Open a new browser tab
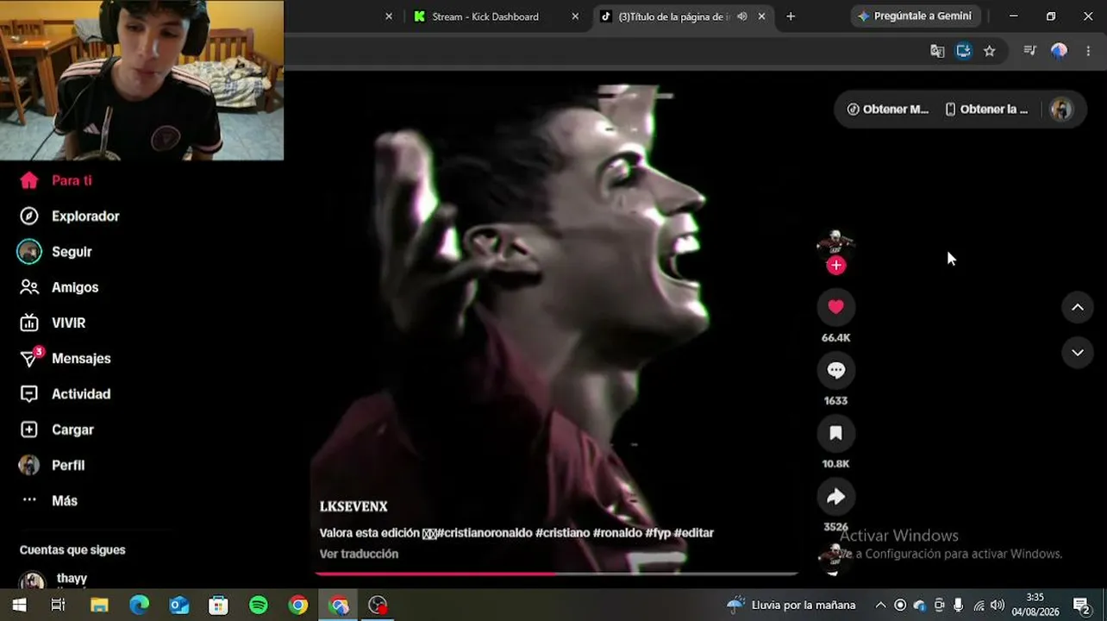This screenshot has width=1107, height=621. click(791, 16)
